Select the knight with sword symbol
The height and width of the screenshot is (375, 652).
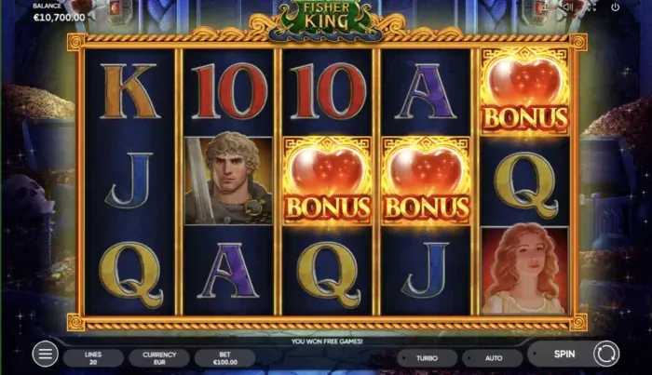point(228,181)
